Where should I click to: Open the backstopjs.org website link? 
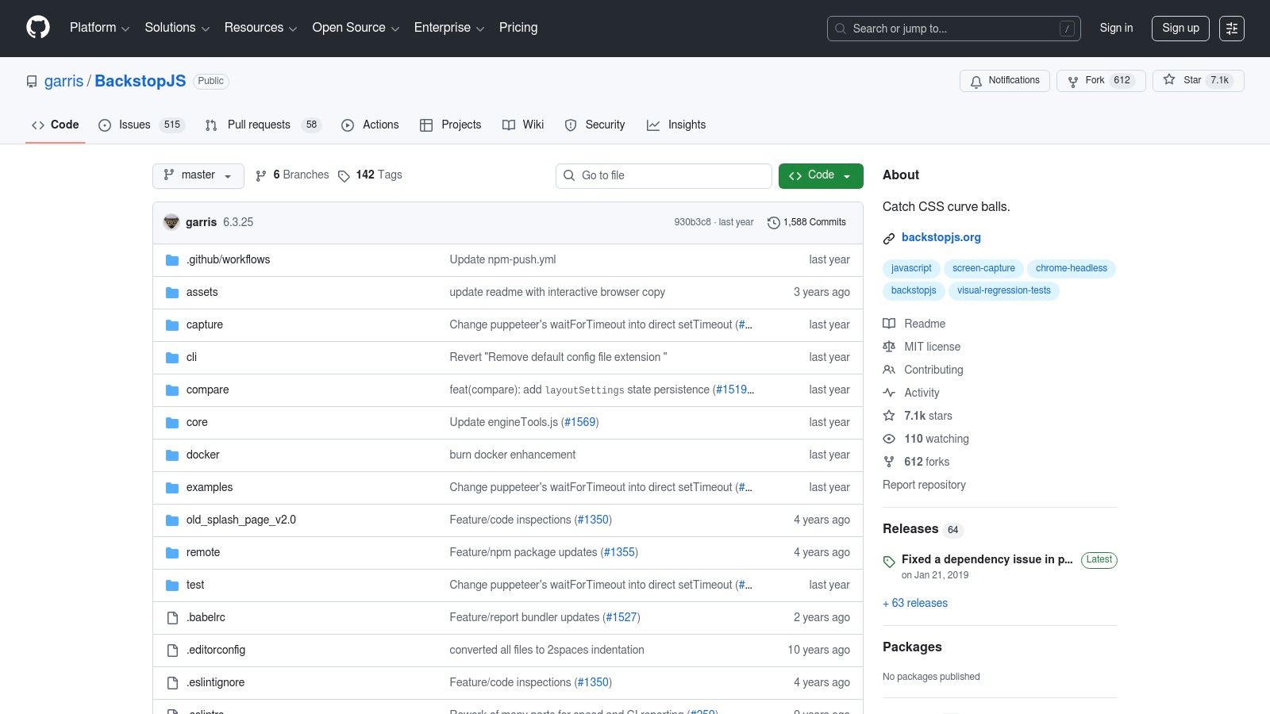[941, 237]
